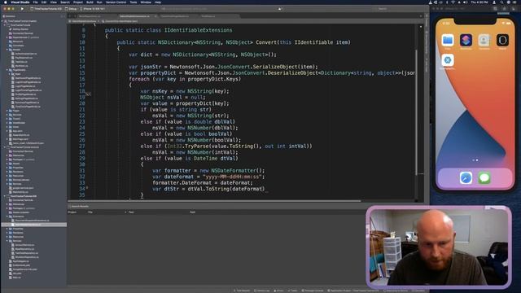Image resolution: width=521 pixels, height=293 pixels.
Task: Open the iPhone device target selector
Action: tap(93, 9)
